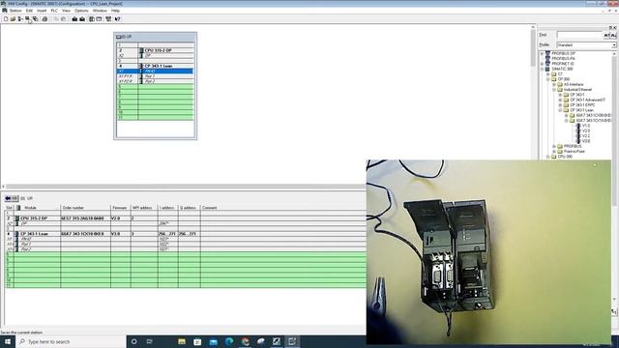This screenshot has height=348, width=619.
Task: Open File Explorer from taskbar
Action: (182, 341)
